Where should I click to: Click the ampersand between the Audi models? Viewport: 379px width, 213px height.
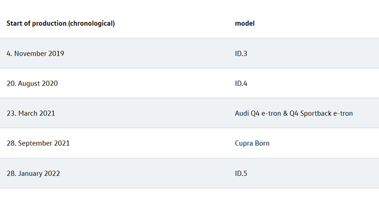point(284,113)
